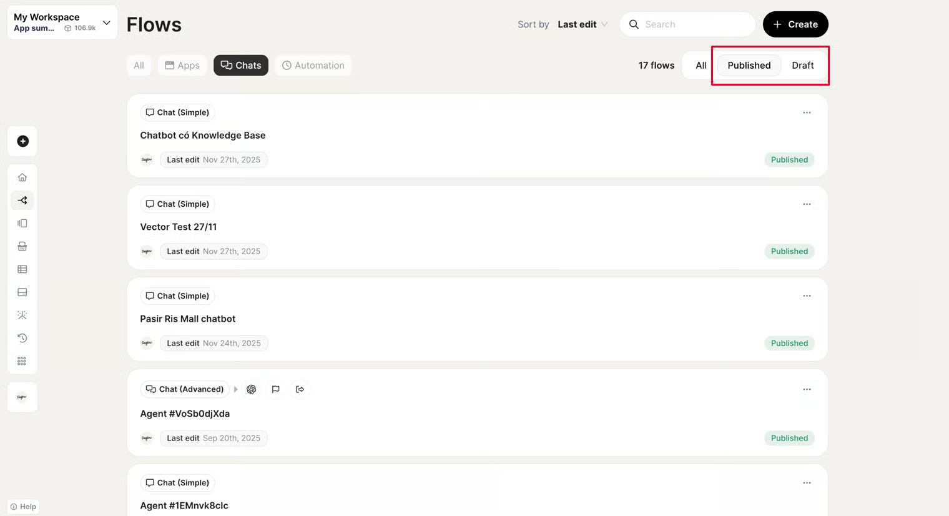Click the Home icon in the sidebar
The height and width of the screenshot is (516, 949).
tap(22, 177)
